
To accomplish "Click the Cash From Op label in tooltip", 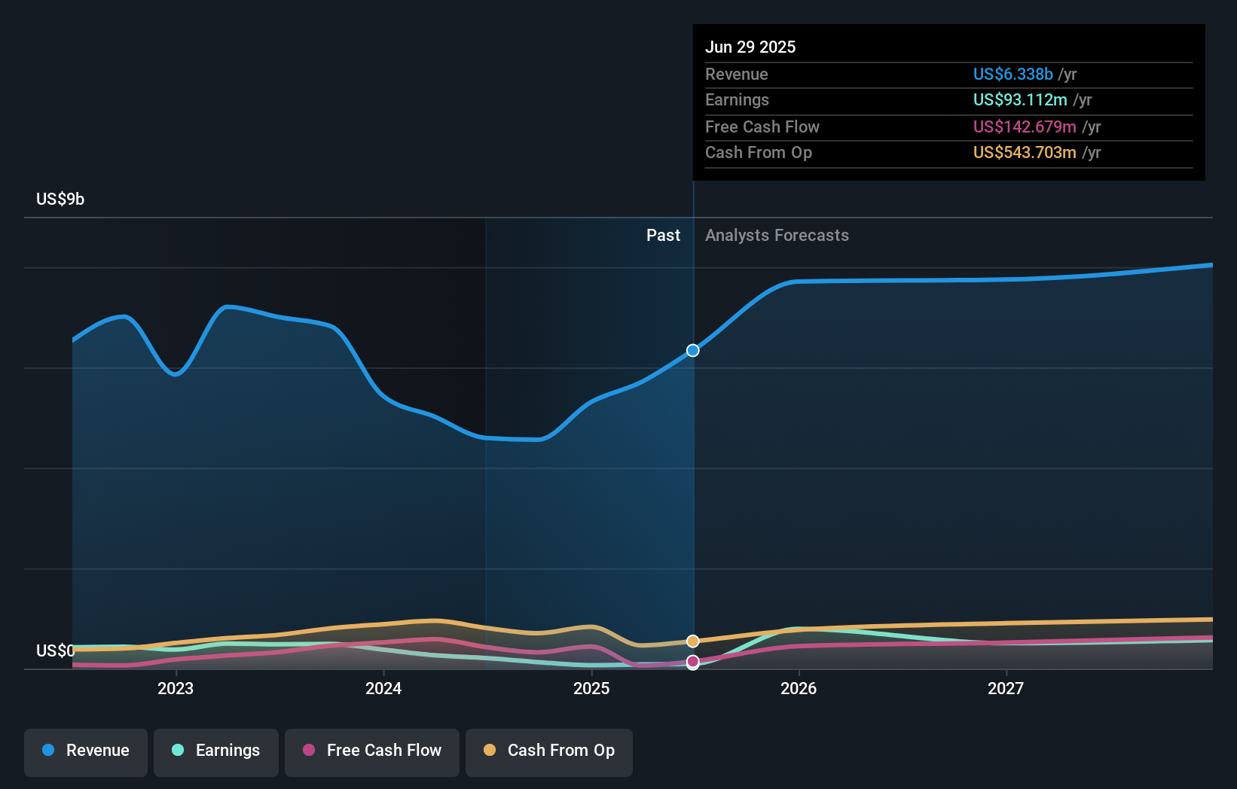I will click(x=759, y=152).
